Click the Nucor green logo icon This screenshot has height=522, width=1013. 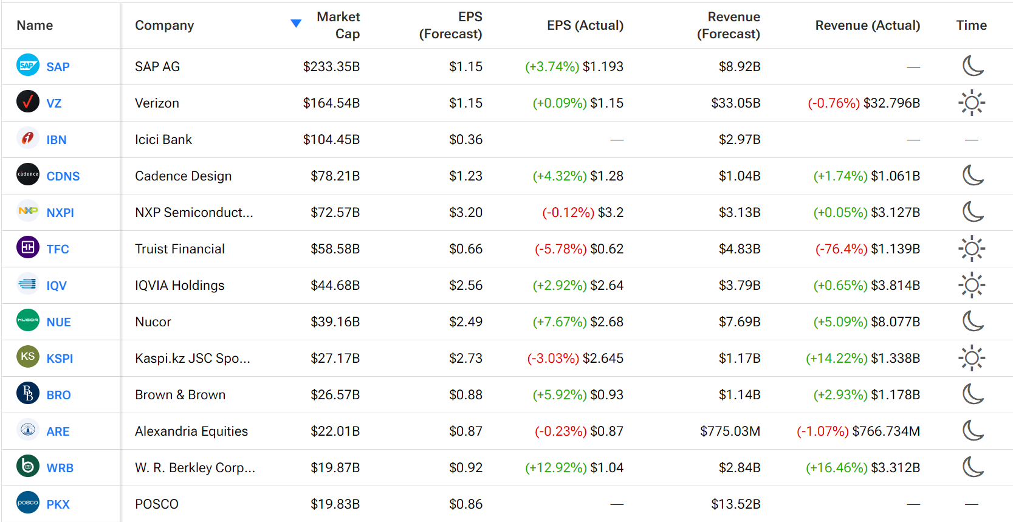(28, 321)
